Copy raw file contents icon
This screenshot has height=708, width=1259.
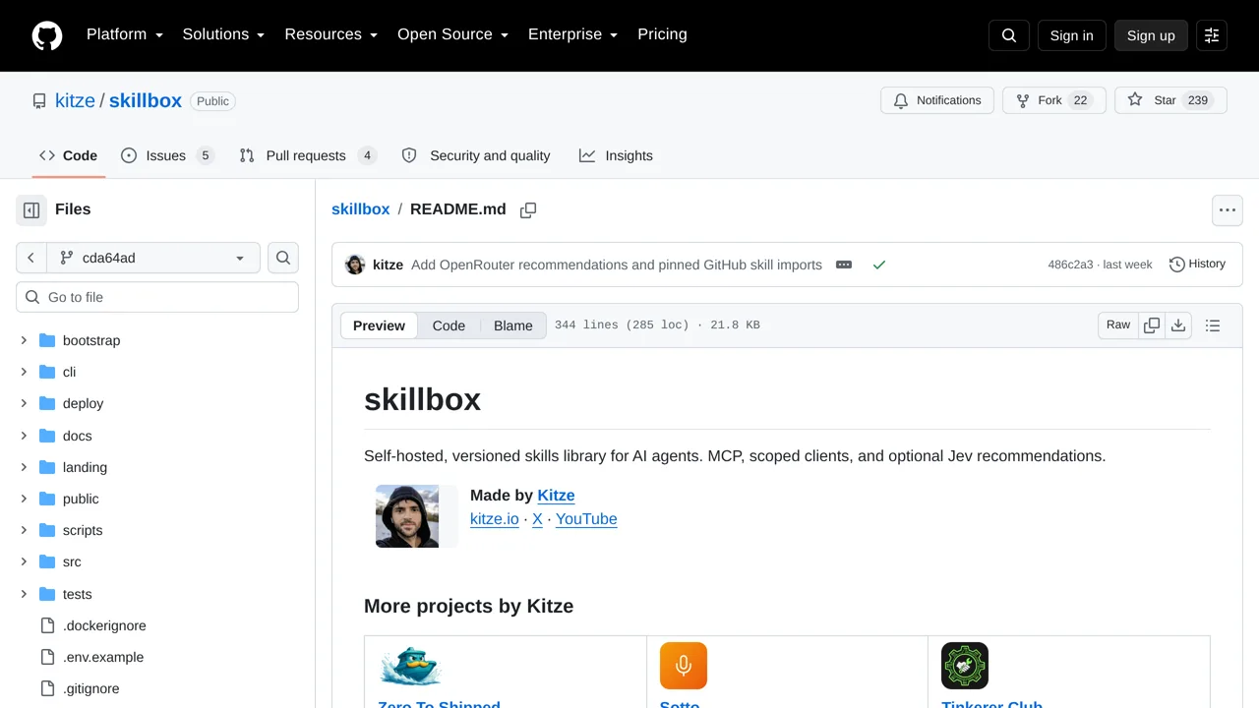(1152, 325)
